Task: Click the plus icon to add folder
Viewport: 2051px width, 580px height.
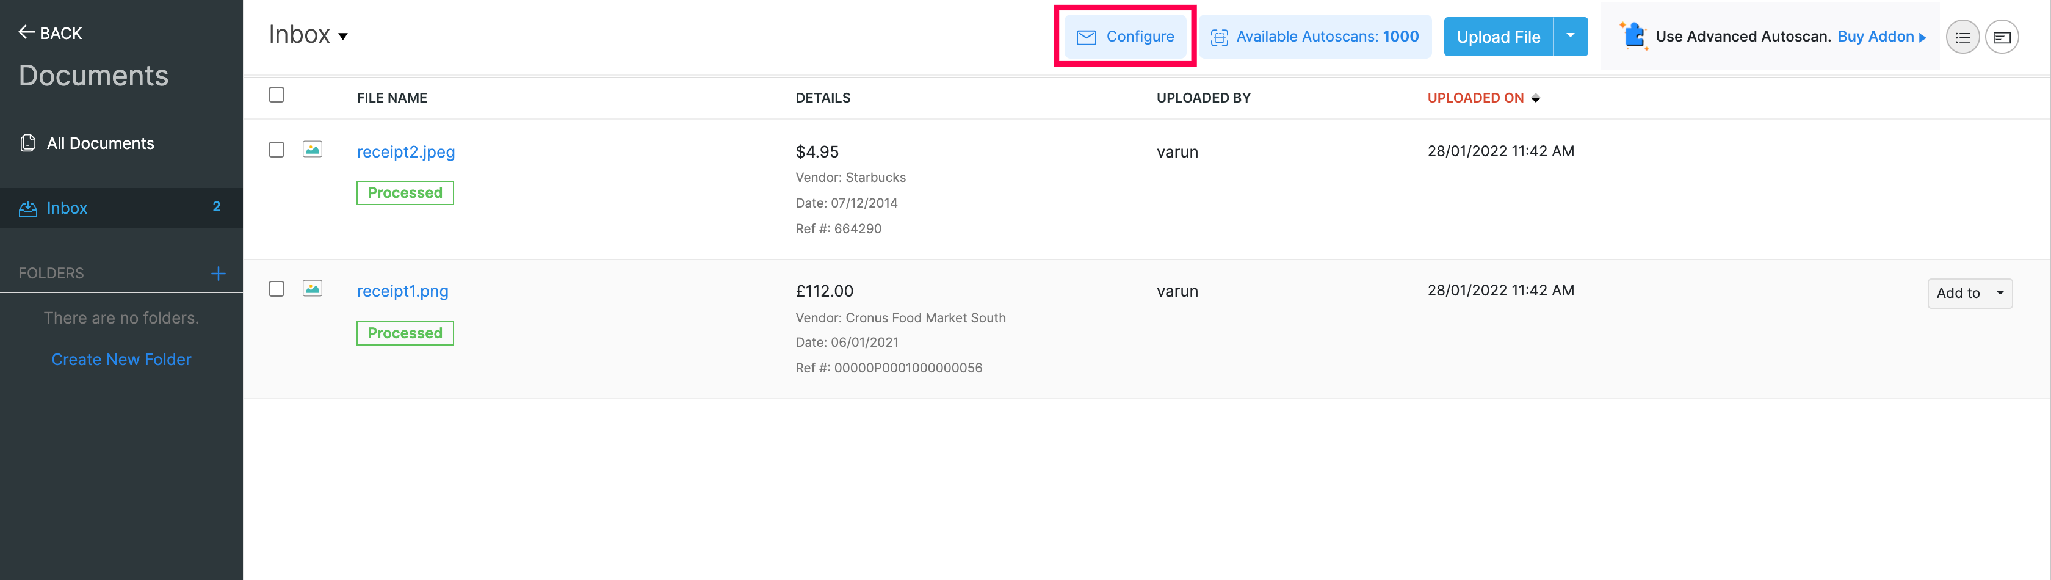Action: 218,274
